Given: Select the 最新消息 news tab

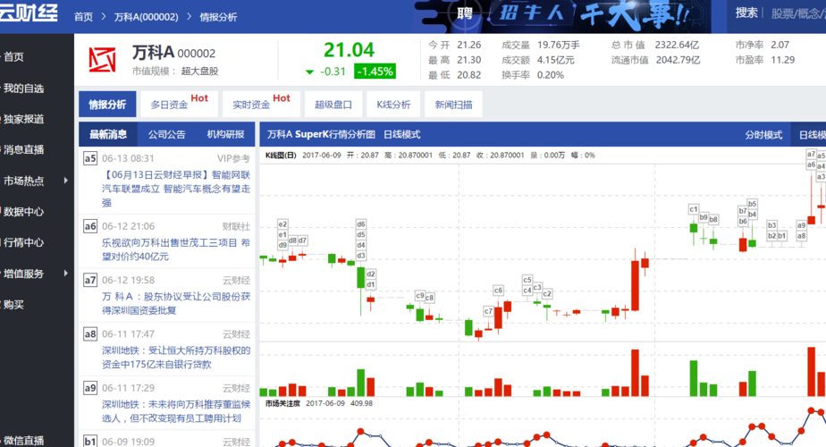Looking at the screenshot, I should [108, 134].
